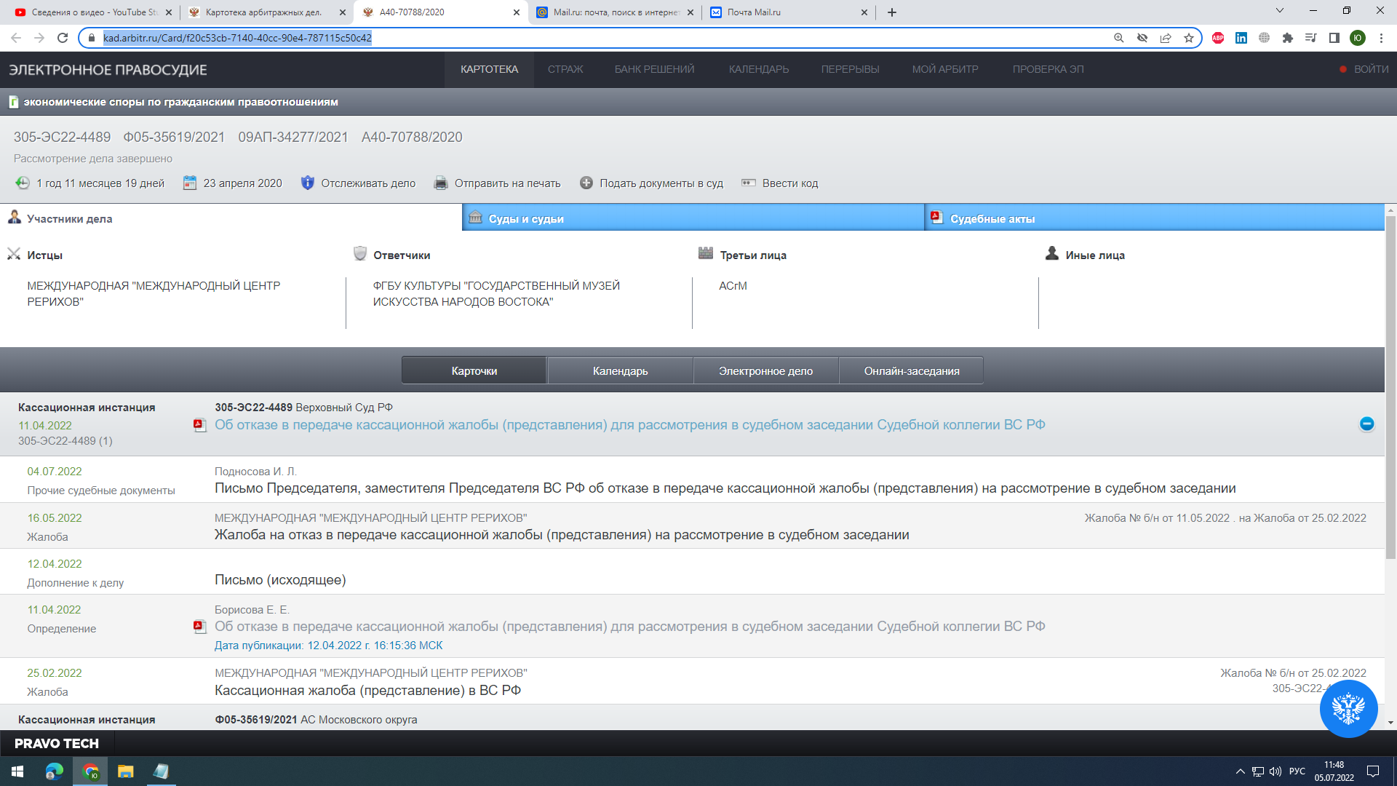Click the ВОЙТИ login link
Viewport: 1397px width, 786px height.
(1371, 69)
